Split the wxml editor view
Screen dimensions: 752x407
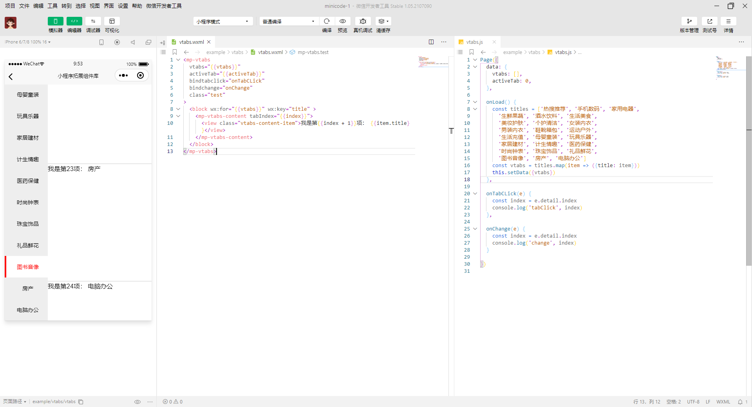click(431, 42)
